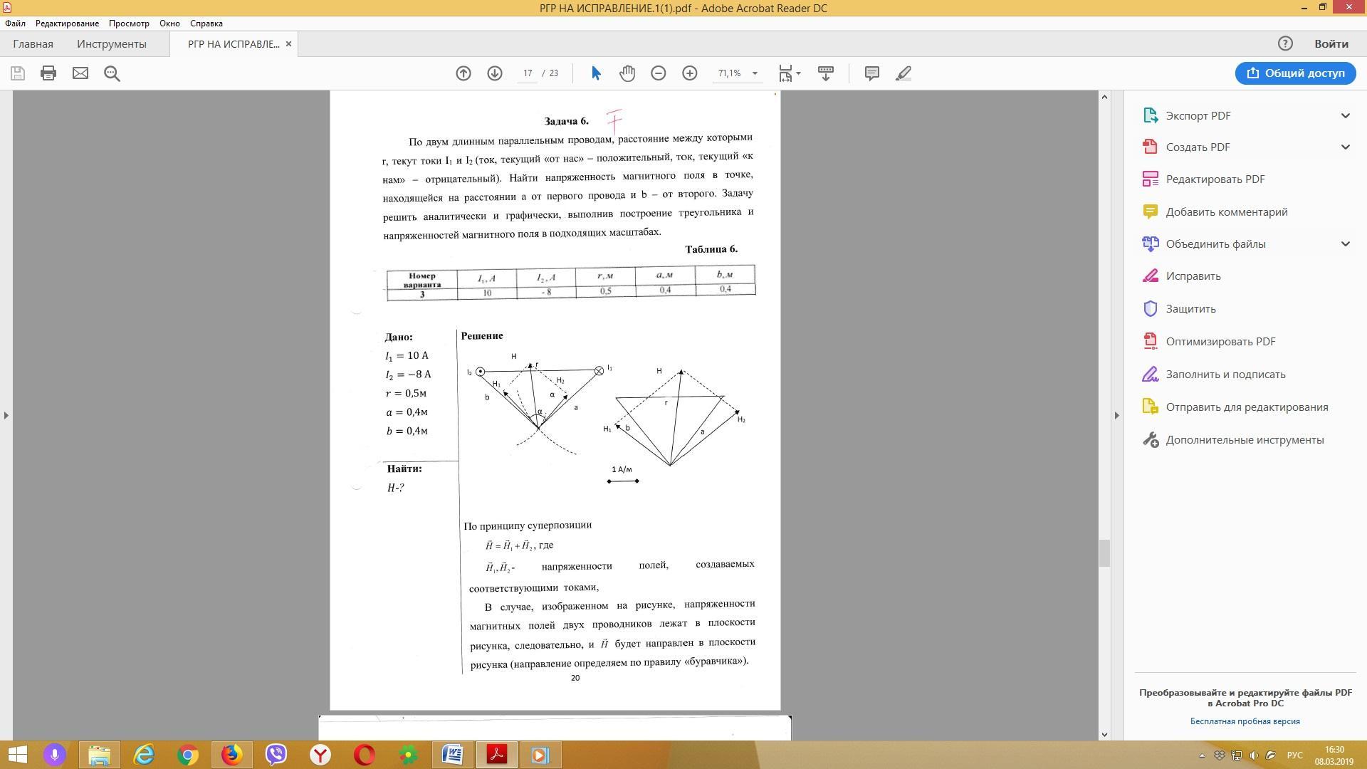This screenshot has height=769, width=1367.
Task: Select the Highlight text pen tool
Action: (x=904, y=73)
